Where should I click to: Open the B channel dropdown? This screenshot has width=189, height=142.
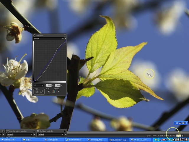pos(39,85)
